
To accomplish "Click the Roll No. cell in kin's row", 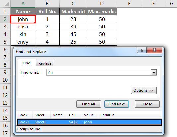I will click(x=47, y=34).
